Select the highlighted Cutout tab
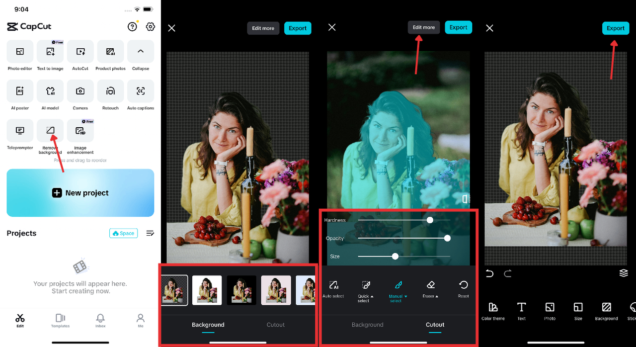 pos(435,325)
